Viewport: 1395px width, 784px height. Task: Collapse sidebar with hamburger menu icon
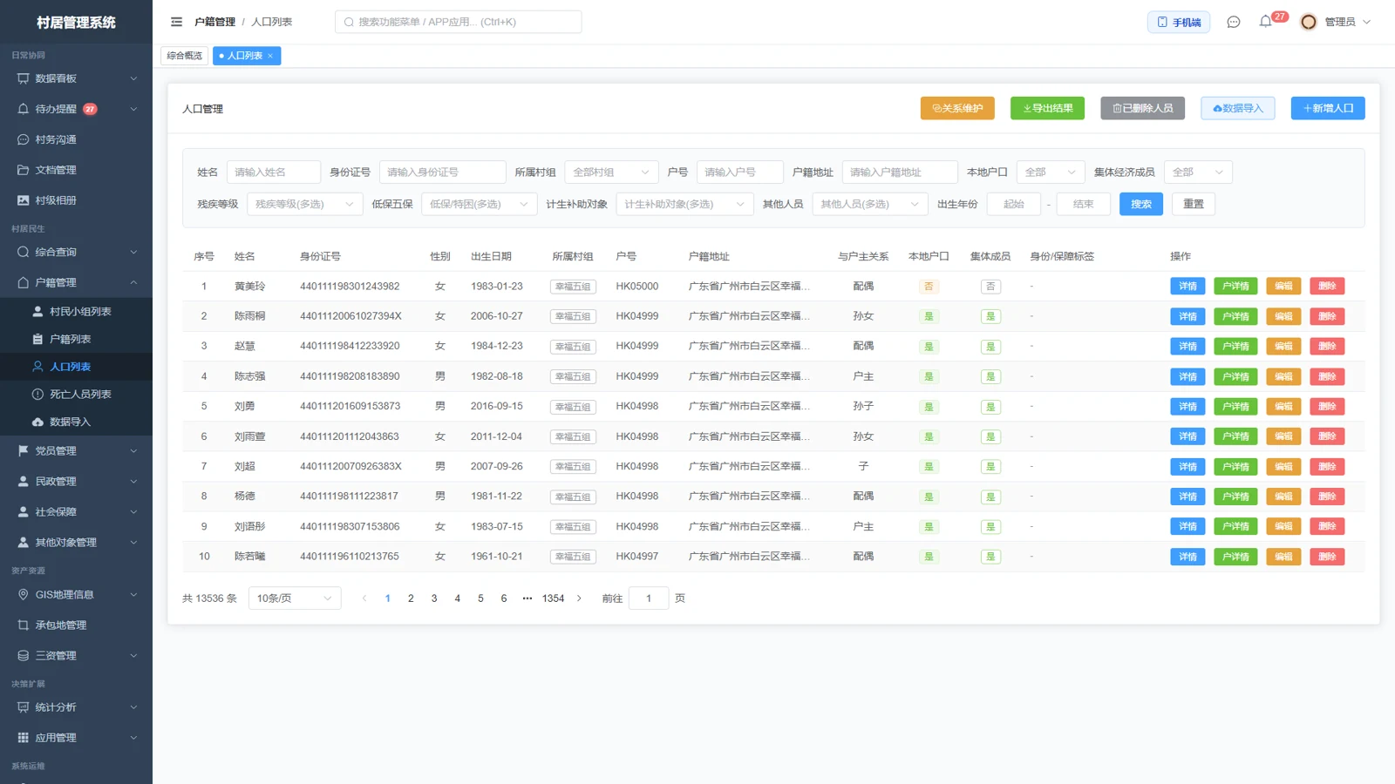pos(176,22)
